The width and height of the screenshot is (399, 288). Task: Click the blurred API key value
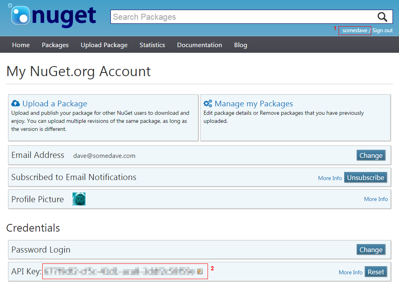120,271
